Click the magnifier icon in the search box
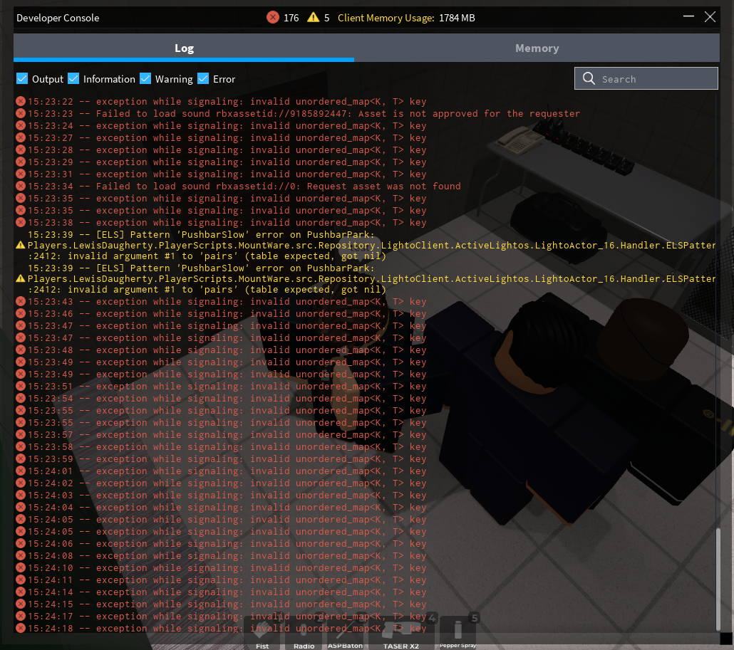 (589, 79)
